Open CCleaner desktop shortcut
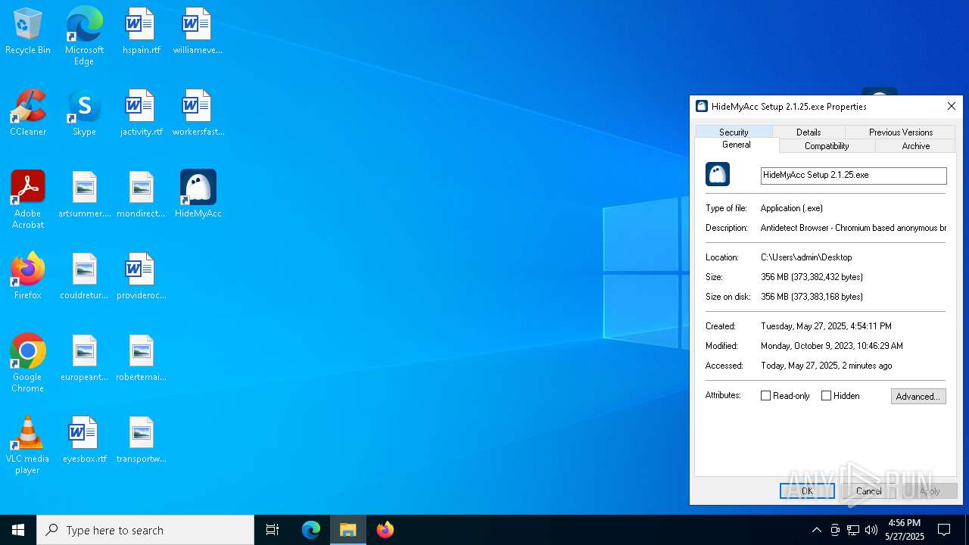Viewport: 969px width, 545px height. (x=28, y=113)
